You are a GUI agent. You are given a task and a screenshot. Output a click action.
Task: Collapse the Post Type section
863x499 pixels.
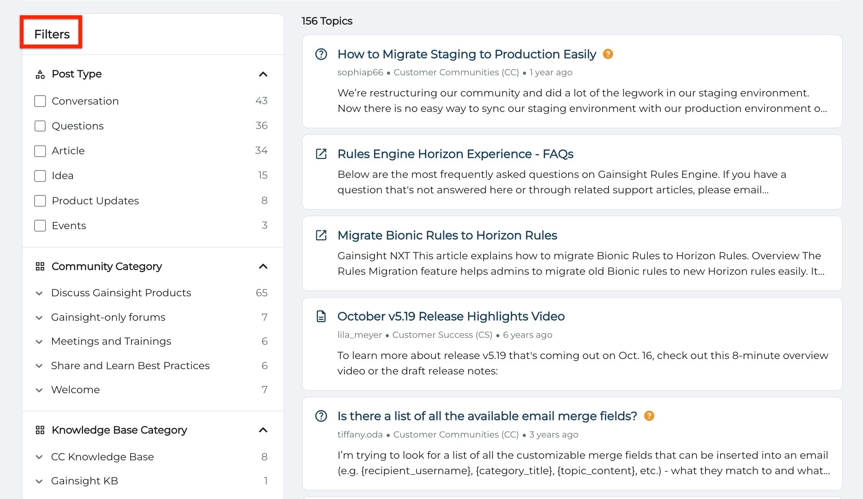pos(263,74)
